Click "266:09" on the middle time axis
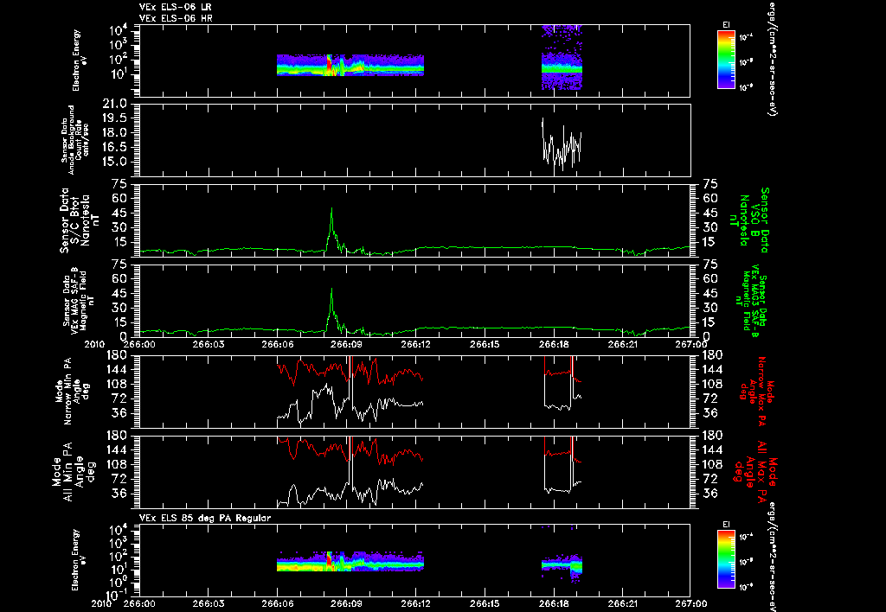The height and width of the screenshot is (612, 886). [x=347, y=344]
